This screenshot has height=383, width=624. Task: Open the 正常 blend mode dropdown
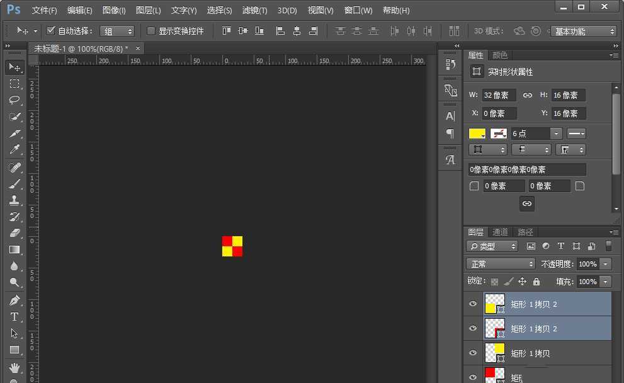tap(501, 264)
